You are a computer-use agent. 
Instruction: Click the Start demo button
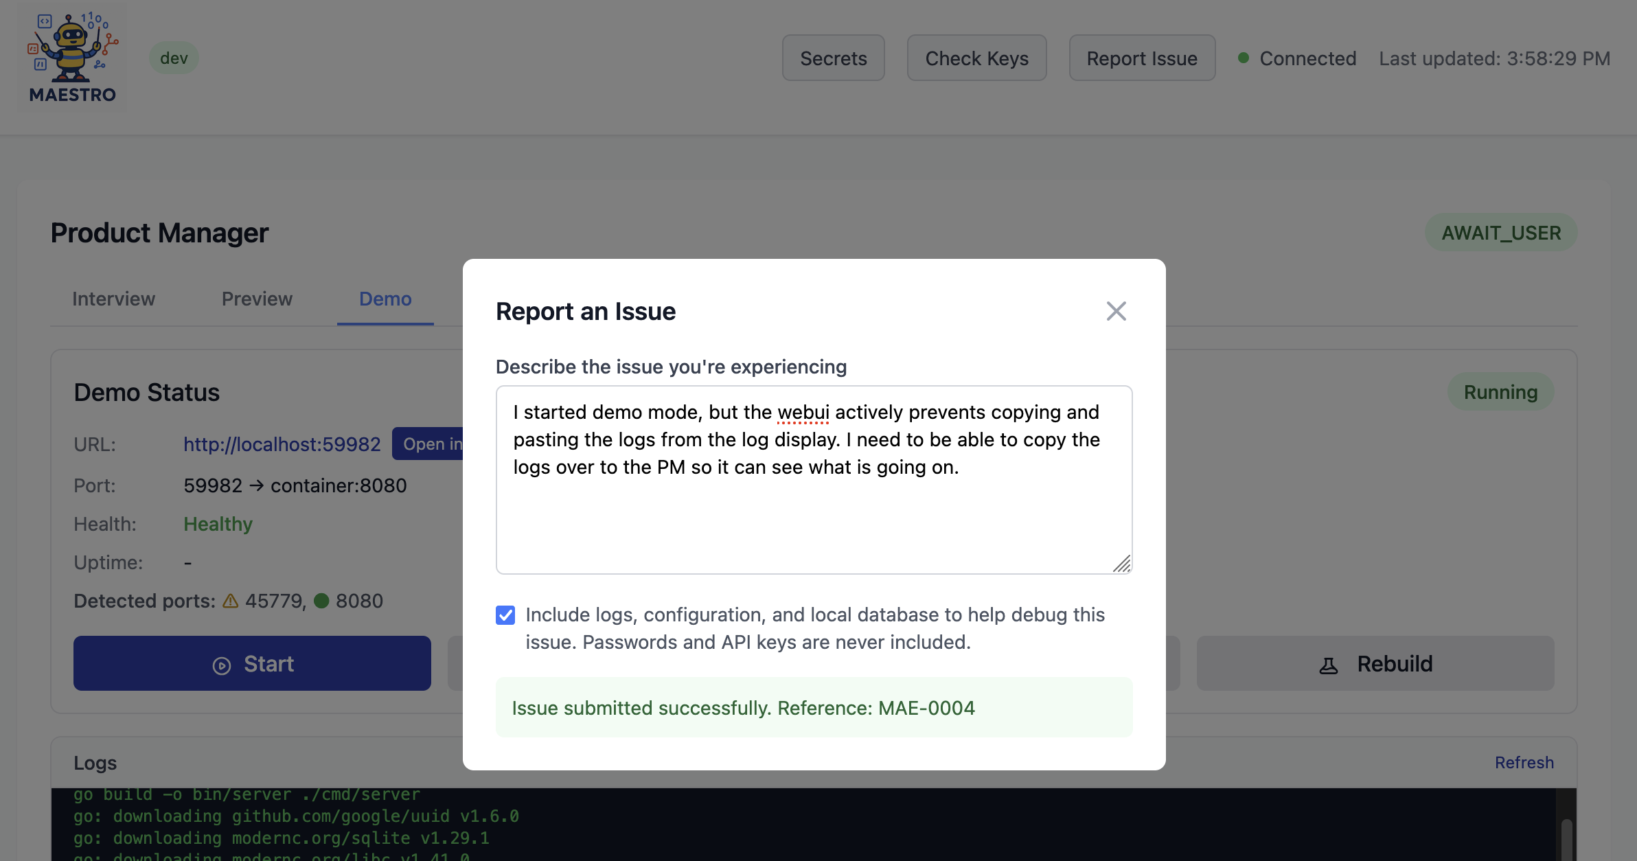tap(252, 663)
